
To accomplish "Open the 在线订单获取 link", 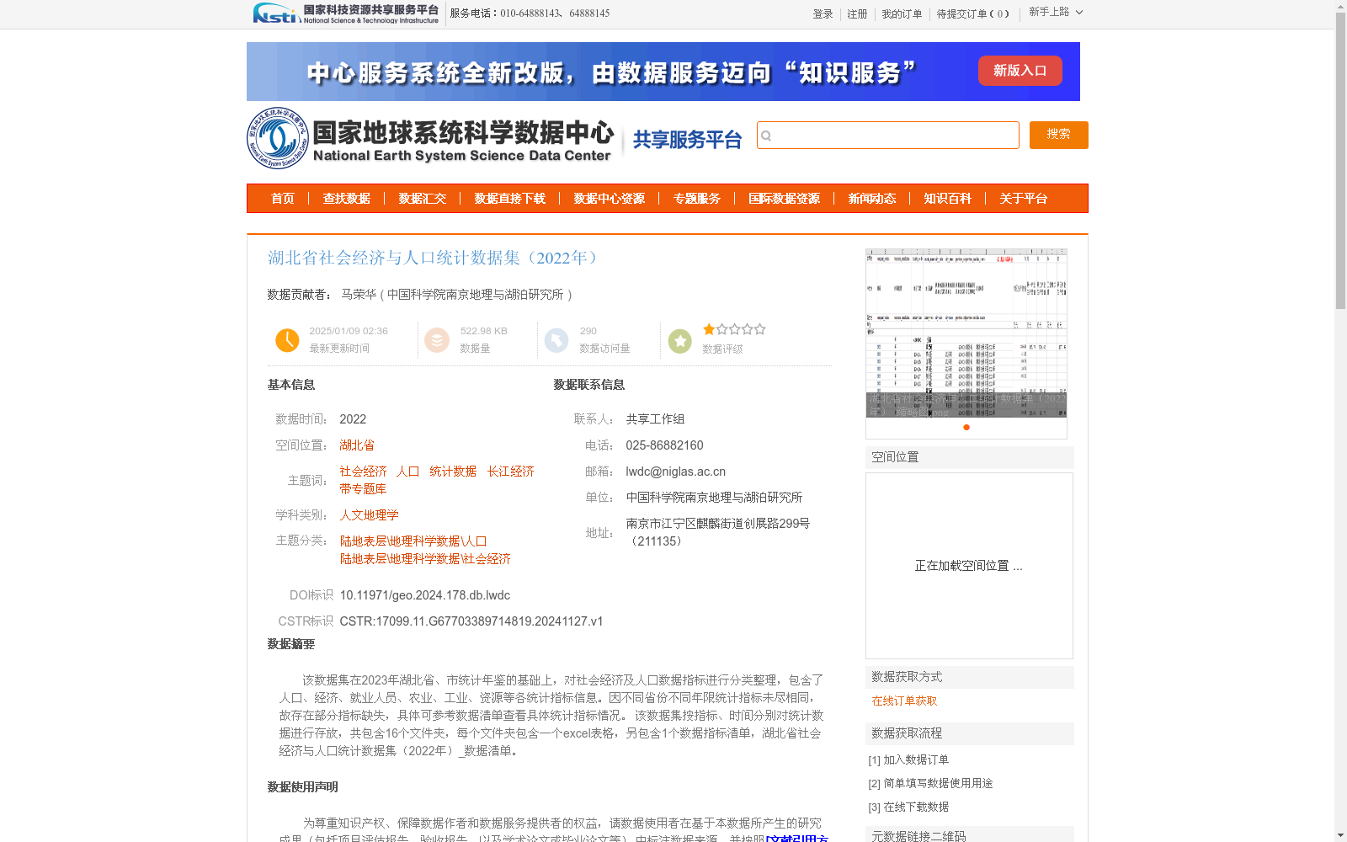I will pyautogui.click(x=902, y=701).
